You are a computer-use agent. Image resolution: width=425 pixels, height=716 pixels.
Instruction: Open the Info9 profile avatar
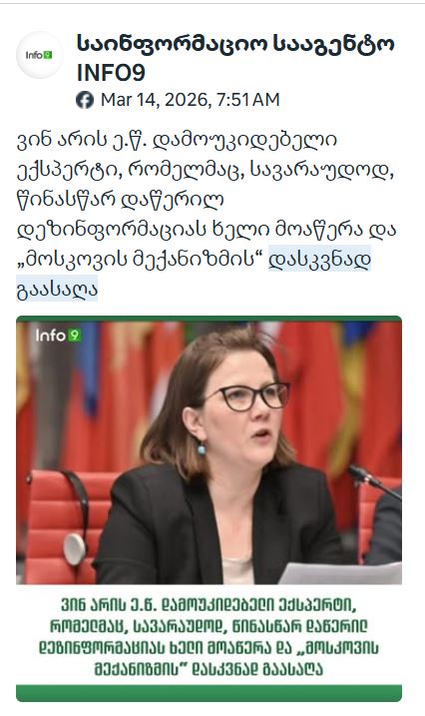coord(39,55)
